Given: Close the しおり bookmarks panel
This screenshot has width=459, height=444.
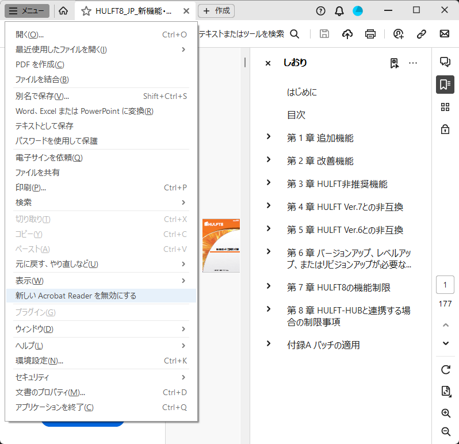Looking at the screenshot, I should (x=268, y=63).
